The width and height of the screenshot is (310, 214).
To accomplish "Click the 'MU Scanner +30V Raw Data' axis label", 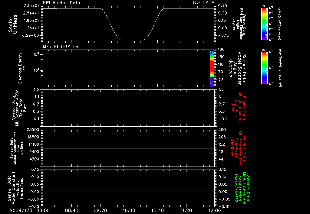I will [x=19, y=108].
